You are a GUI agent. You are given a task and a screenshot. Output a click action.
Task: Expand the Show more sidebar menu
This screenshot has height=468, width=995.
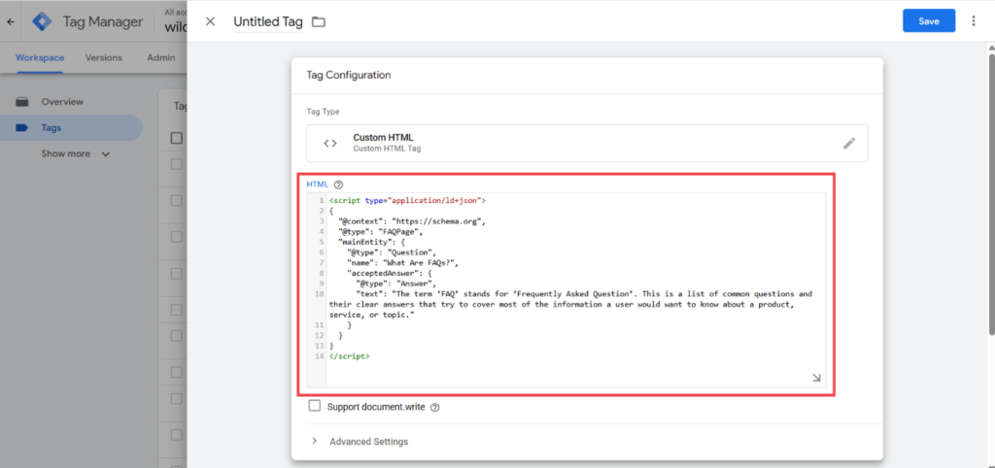(x=76, y=154)
